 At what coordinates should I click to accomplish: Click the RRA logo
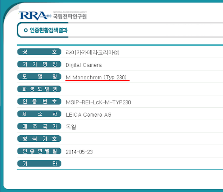[x=33, y=15]
